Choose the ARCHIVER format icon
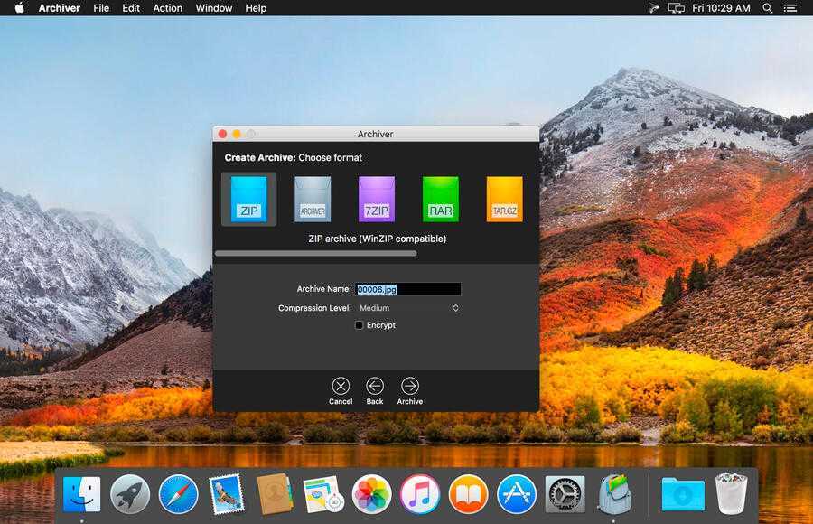The width and height of the screenshot is (813, 524). (x=313, y=200)
